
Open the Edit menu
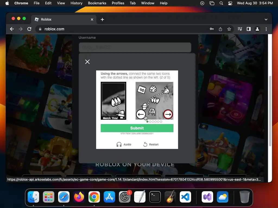pos(48,3)
